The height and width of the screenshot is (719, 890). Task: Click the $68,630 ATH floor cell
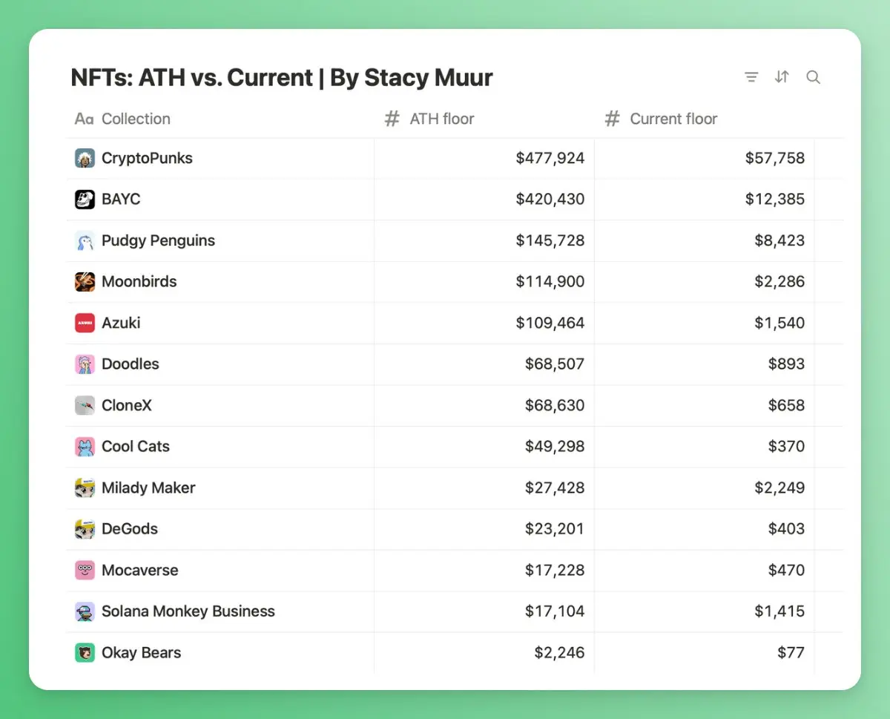tap(484, 405)
